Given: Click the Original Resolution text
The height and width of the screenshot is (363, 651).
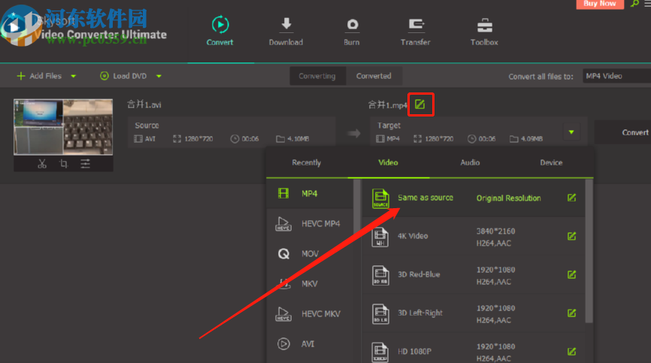Looking at the screenshot, I should 509,198.
